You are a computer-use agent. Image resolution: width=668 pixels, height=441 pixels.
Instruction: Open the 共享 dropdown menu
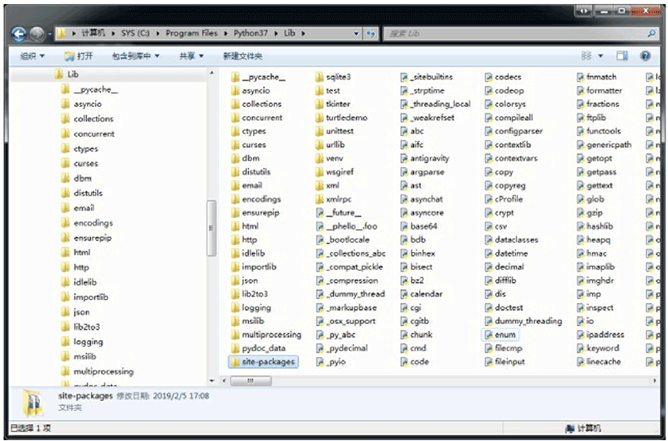tap(191, 56)
